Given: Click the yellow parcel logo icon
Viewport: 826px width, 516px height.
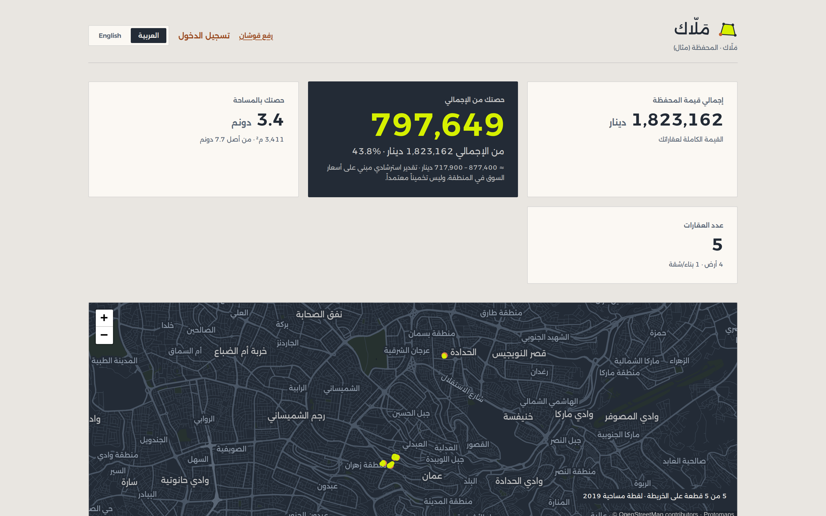Looking at the screenshot, I should 728,30.
